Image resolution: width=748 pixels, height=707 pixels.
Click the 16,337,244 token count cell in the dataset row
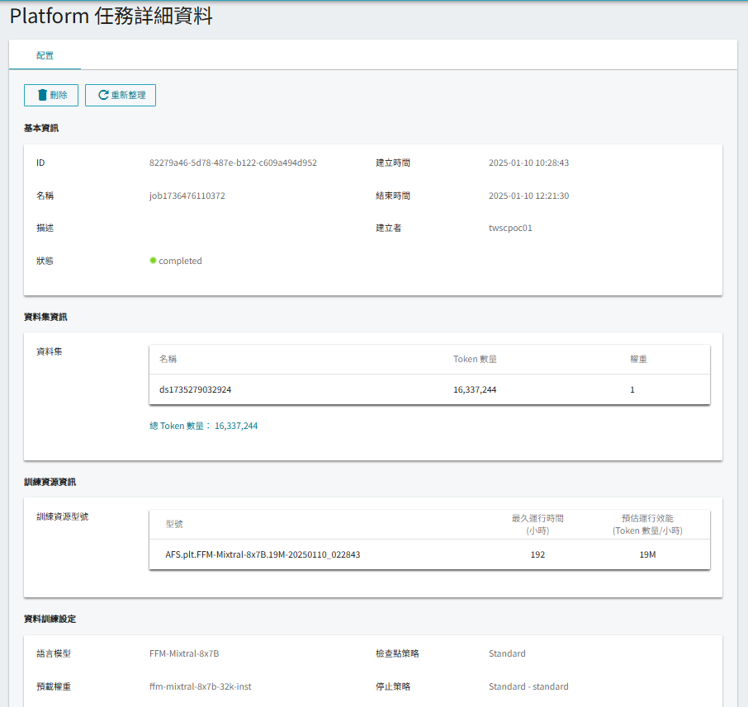click(475, 389)
